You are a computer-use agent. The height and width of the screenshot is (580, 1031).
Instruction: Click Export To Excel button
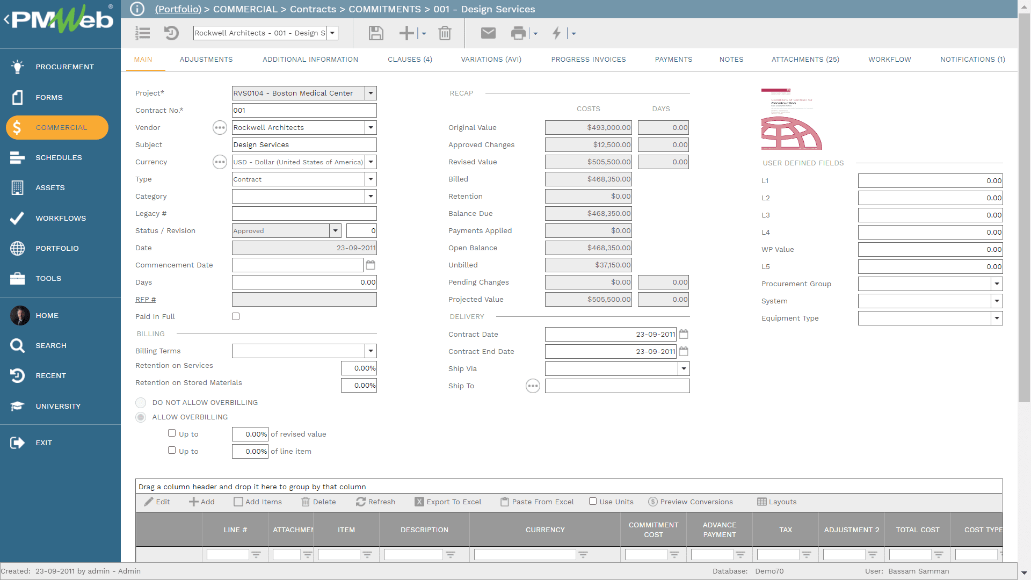tap(448, 502)
